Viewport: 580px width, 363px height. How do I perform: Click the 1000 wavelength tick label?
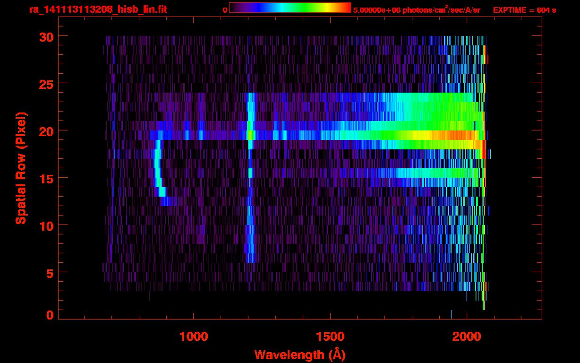(x=194, y=336)
